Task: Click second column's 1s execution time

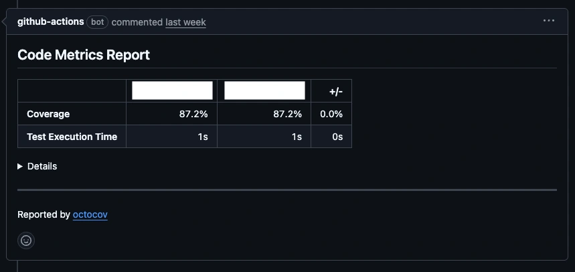Action: pyautogui.click(x=296, y=137)
